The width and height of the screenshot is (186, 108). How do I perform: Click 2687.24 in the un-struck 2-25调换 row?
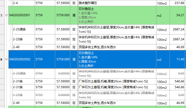pyautogui.click(x=178, y=29)
